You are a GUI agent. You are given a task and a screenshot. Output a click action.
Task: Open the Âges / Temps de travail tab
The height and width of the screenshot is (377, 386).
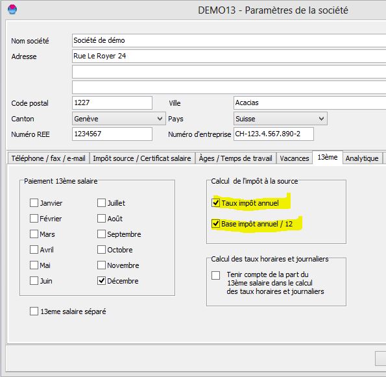click(x=235, y=158)
